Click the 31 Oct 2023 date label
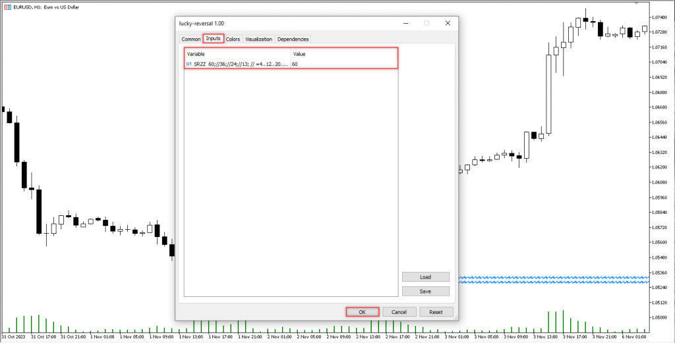This screenshot has height=343, width=675. pyautogui.click(x=13, y=336)
